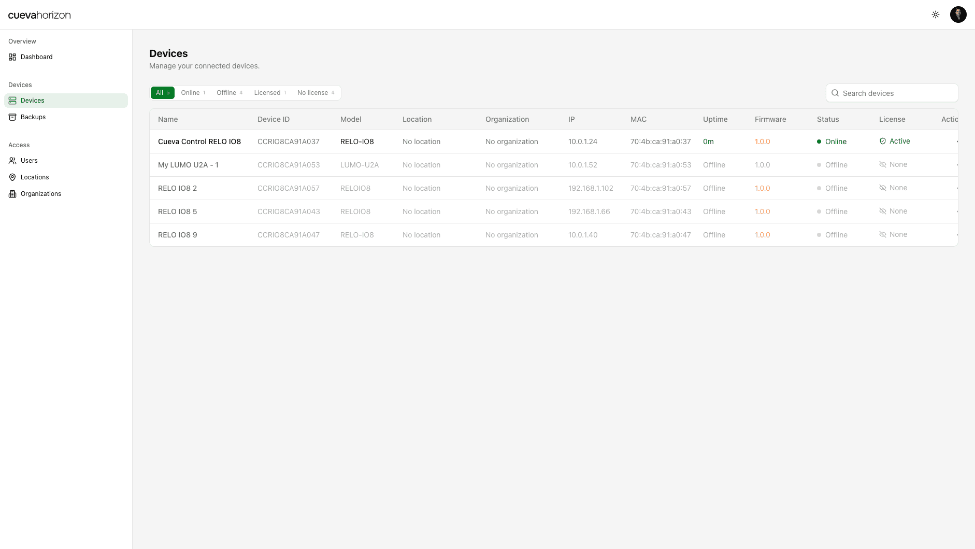Click firmware 1.0.0 of Cueva Control RELO IO8
Viewport: 975px width, 549px height.
pos(762,142)
